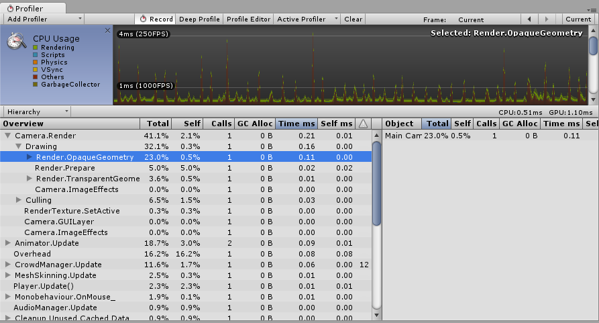Toggle Deep Profile mode
Screen dimensions: 599x323
[x=199, y=19]
